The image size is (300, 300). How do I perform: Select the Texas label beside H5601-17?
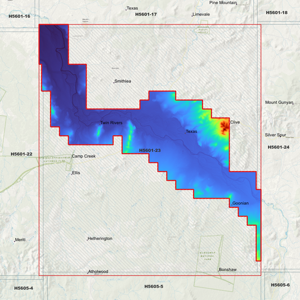pyautogui.click(x=132, y=8)
